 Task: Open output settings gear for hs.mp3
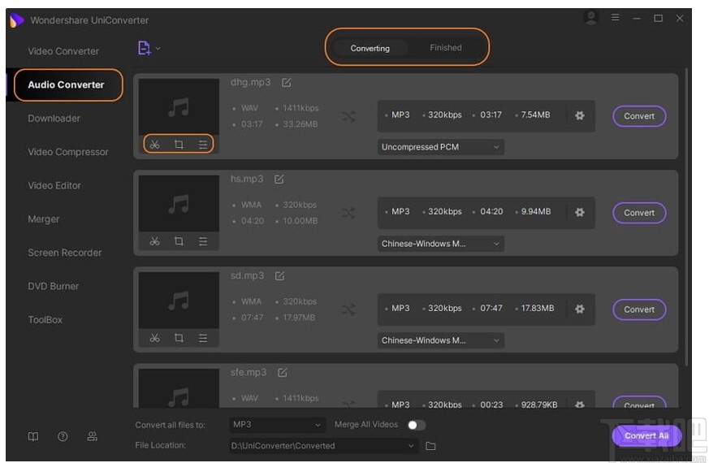pyautogui.click(x=580, y=212)
